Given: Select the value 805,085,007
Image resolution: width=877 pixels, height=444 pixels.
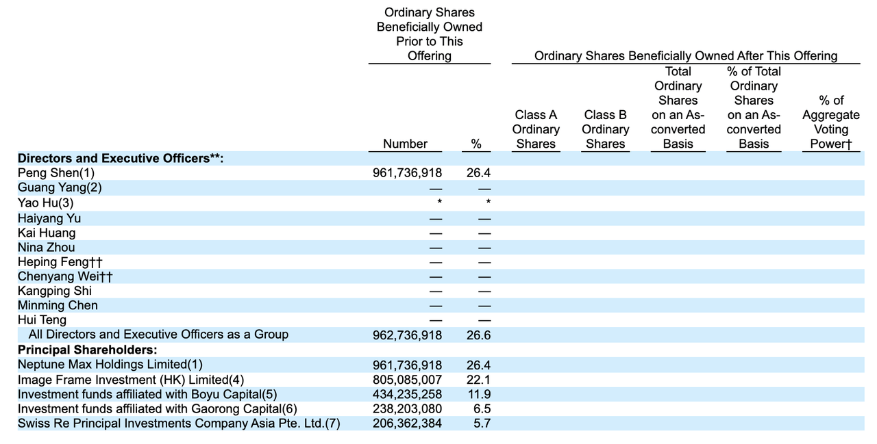Looking at the screenshot, I should point(407,379).
